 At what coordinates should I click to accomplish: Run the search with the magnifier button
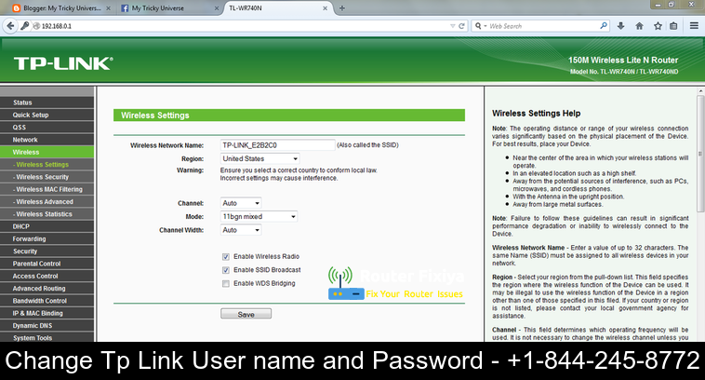[x=604, y=26]
